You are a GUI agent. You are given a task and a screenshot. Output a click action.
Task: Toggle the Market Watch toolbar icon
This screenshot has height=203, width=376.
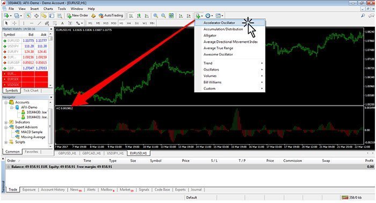(x=28, y=16)
